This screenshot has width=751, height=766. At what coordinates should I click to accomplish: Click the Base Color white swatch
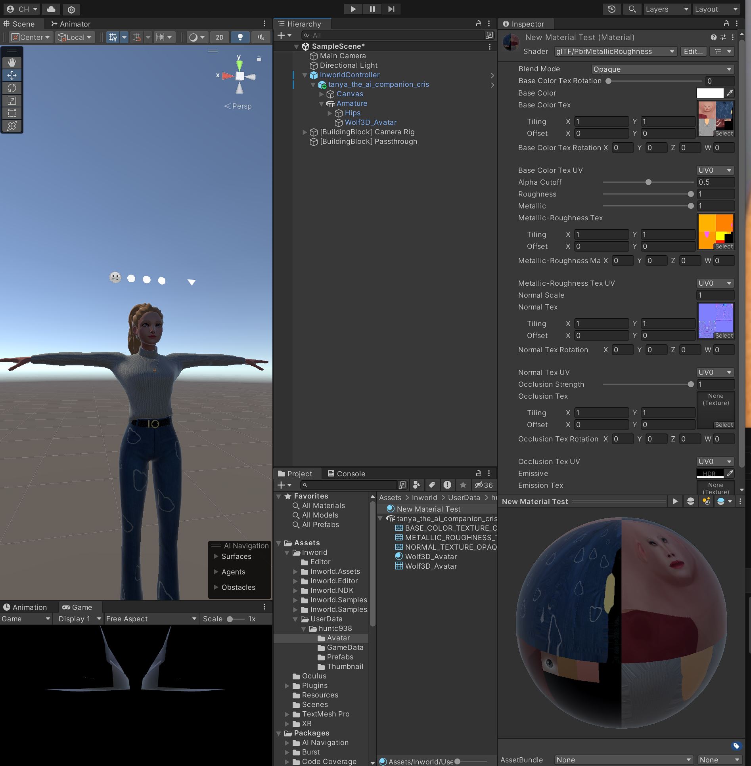[710, 93]
